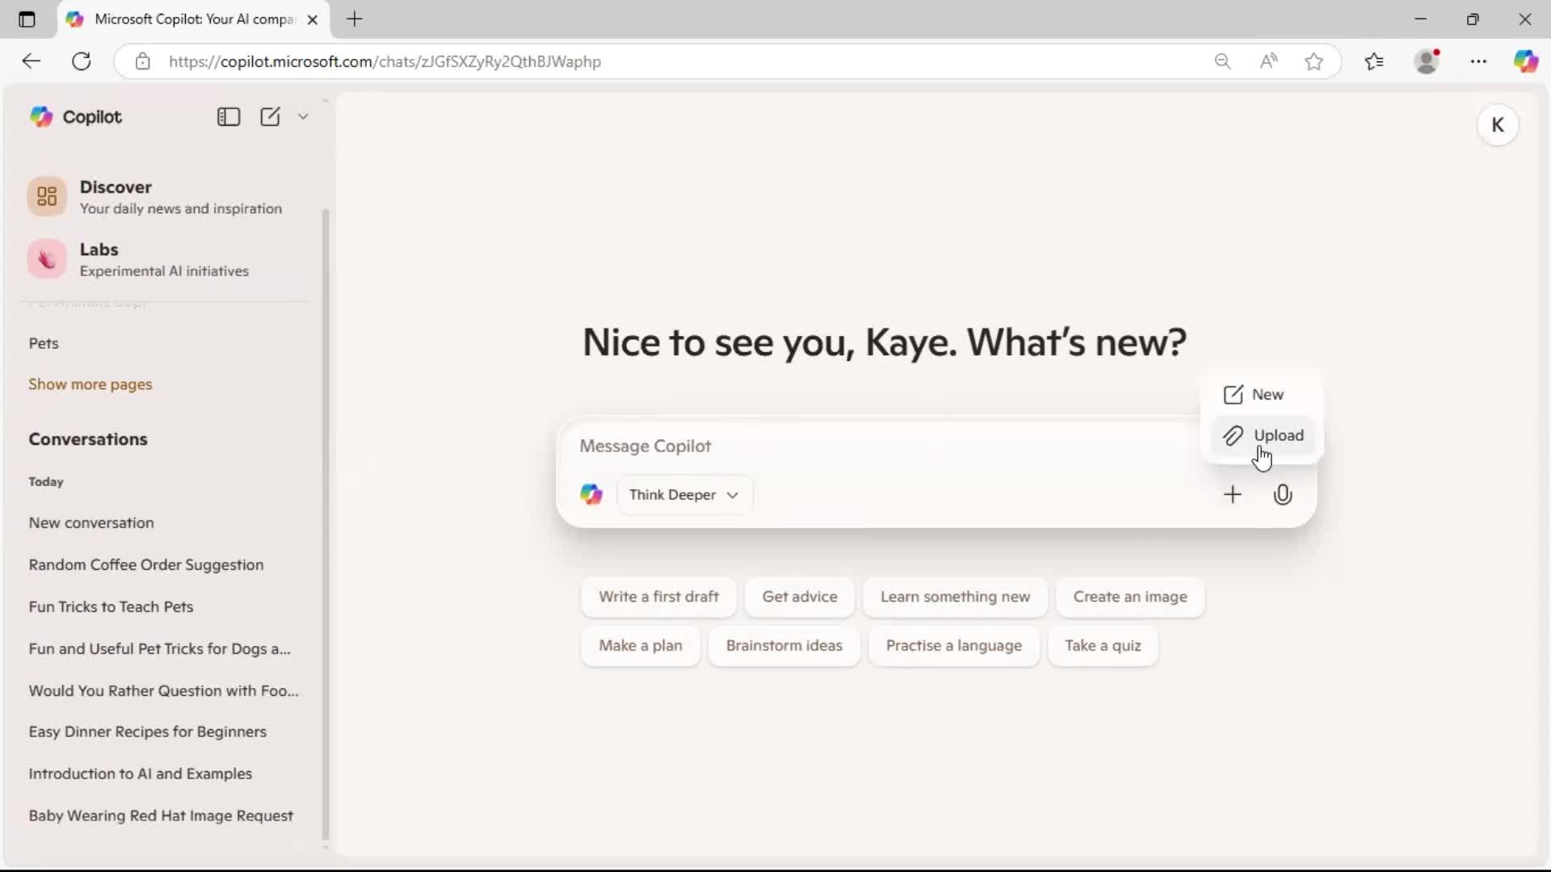The image size is (1551, 872).
Task: Click the zoom magnifier icon in address bar
Action: click(x=1222, y=61)
